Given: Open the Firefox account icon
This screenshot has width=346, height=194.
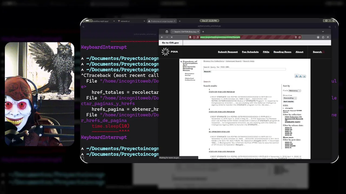Looking at the screenshot, I should coord(318,37).
